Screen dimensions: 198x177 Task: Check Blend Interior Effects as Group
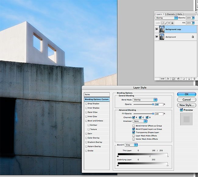tap(134, 126)
